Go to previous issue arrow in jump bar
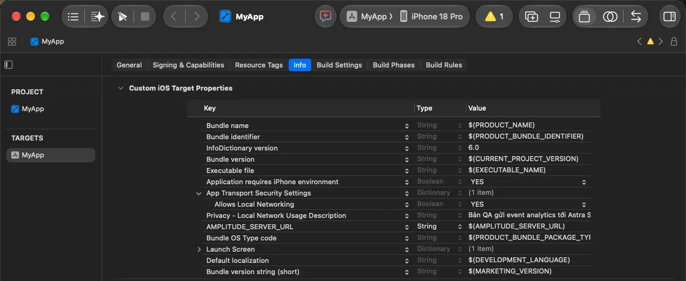This screenshot has width=686, height=281. click(x=640, y=42)
